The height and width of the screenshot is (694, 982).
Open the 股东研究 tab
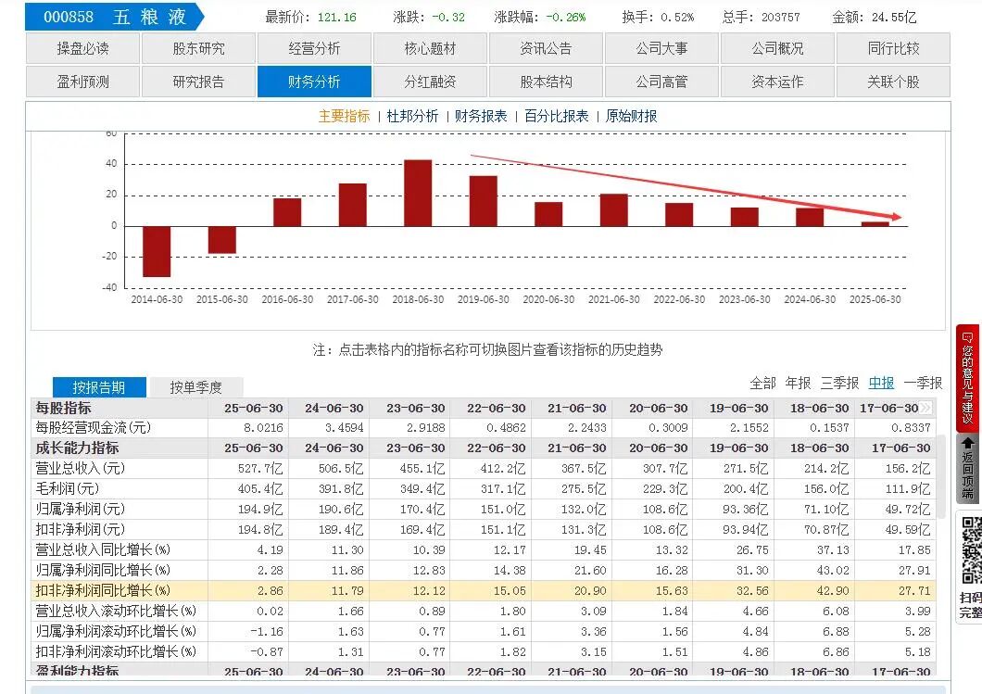[198, 48]
